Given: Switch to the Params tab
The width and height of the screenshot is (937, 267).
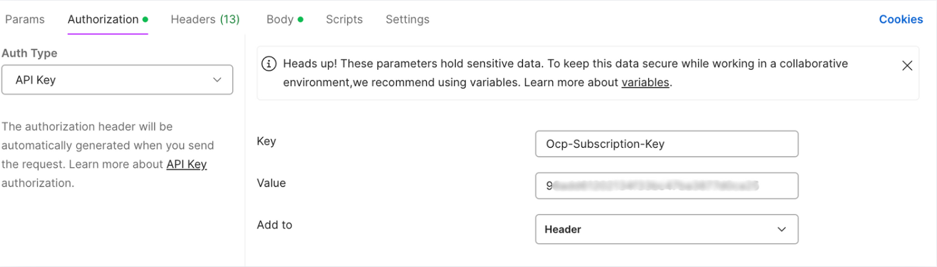Looking at the screenshot, I should 25,19.
